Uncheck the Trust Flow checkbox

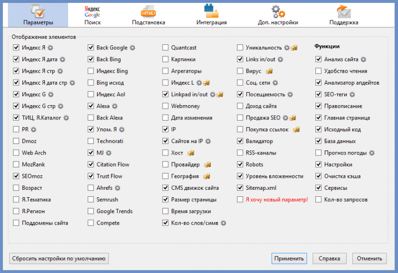[91, 176]
